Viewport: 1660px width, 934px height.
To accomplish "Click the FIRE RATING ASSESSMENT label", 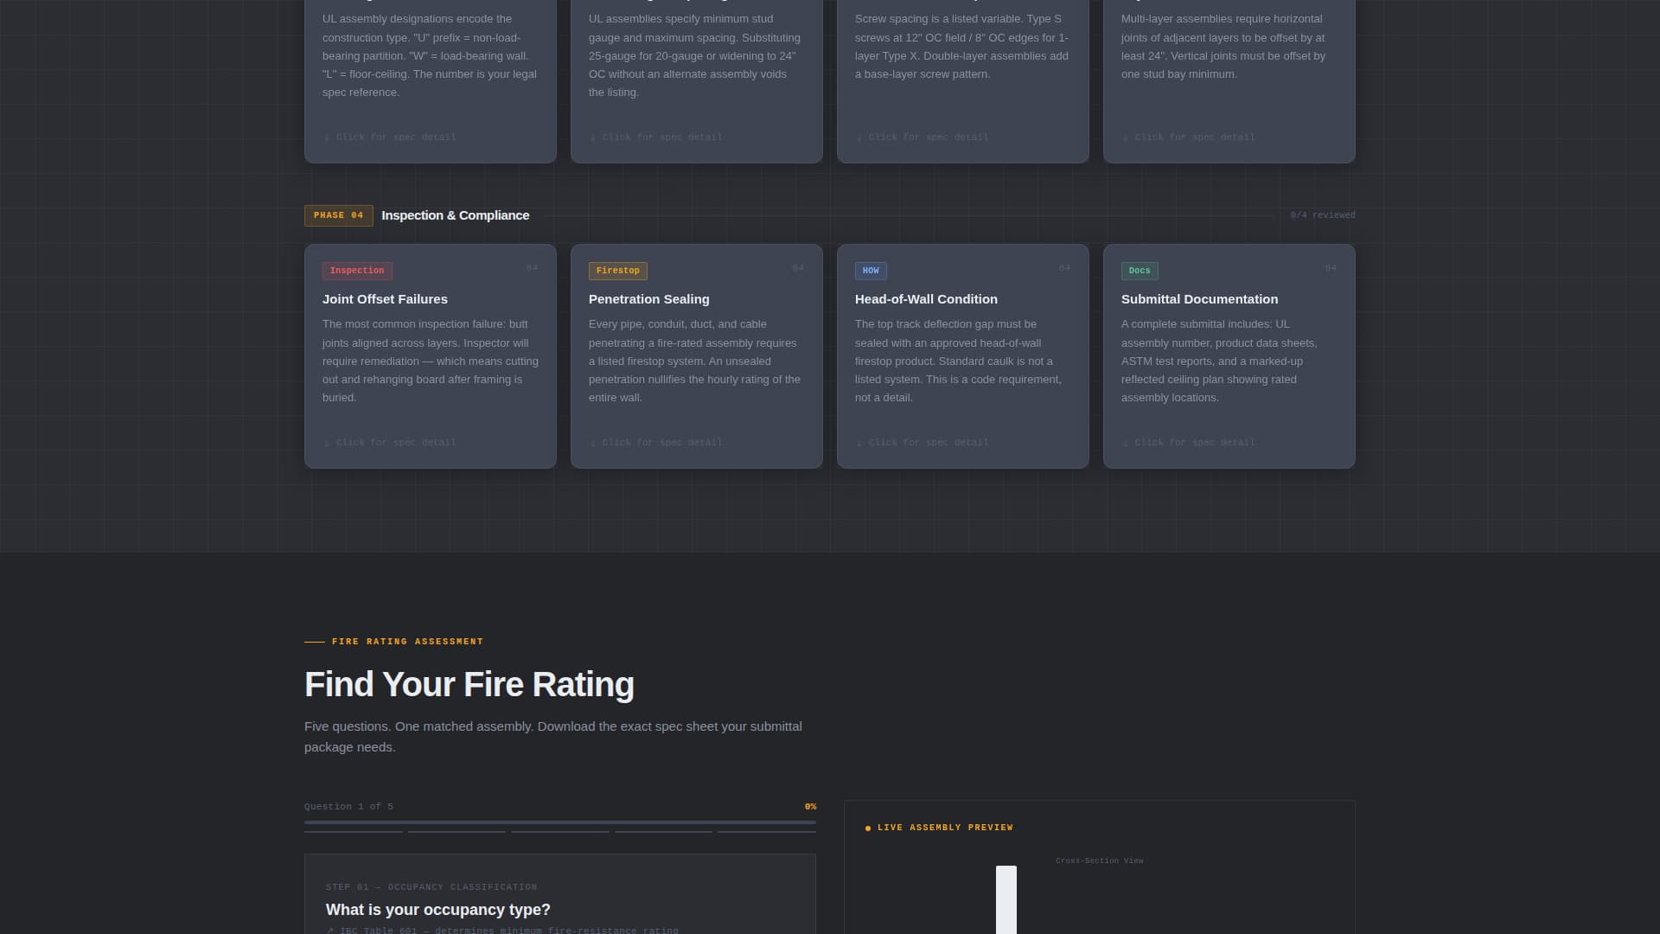I will coord(407,642).
